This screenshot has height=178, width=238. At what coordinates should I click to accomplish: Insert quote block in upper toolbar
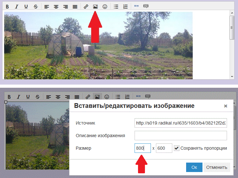[x=136, y=6]
